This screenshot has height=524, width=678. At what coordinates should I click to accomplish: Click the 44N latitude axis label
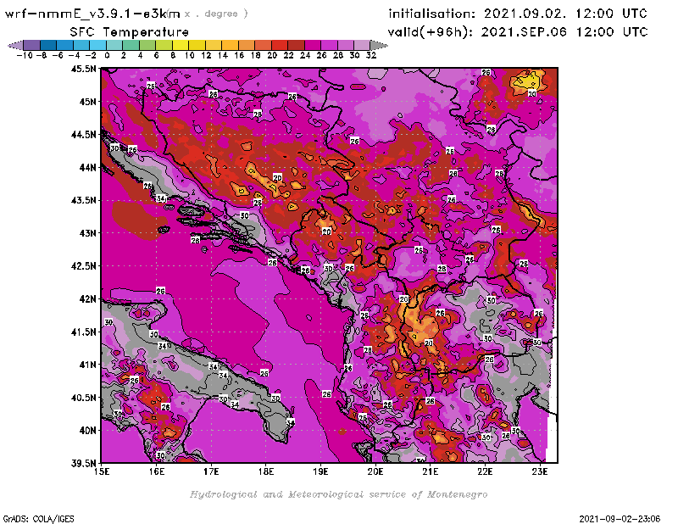click(x=87, y=167)
